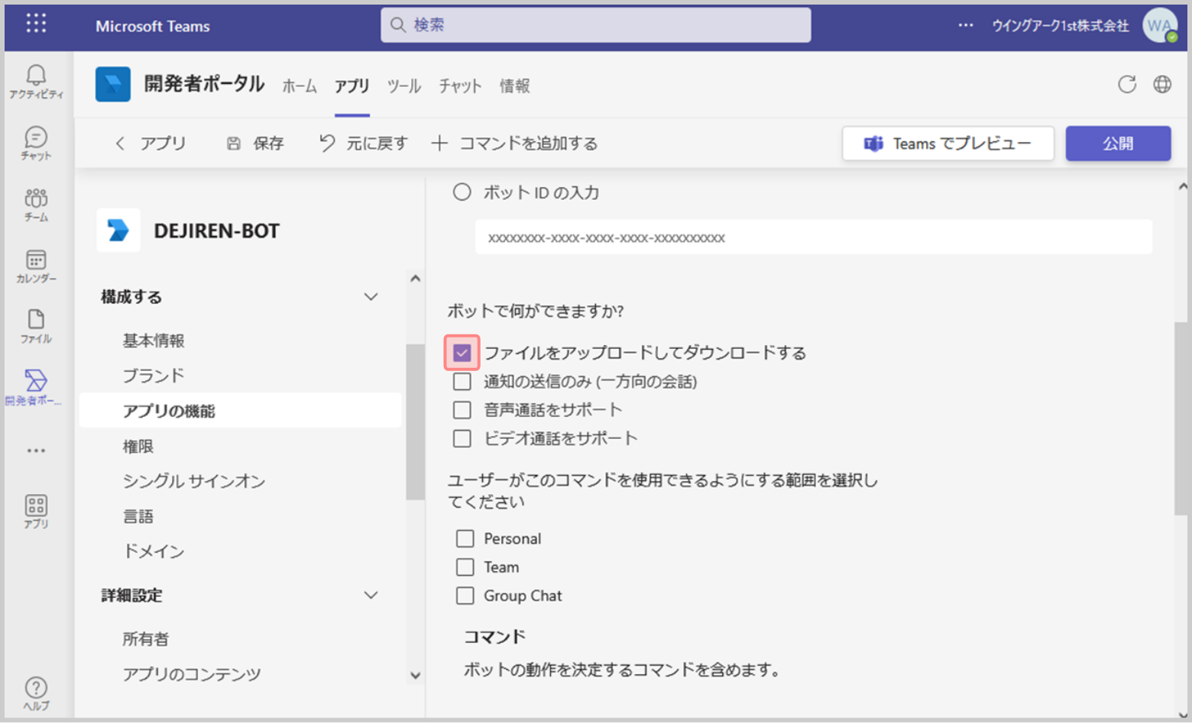The width and height of the screenshot is (1192, 723).
Task: Switch to the ホーム tab
Action: (300, 86)
